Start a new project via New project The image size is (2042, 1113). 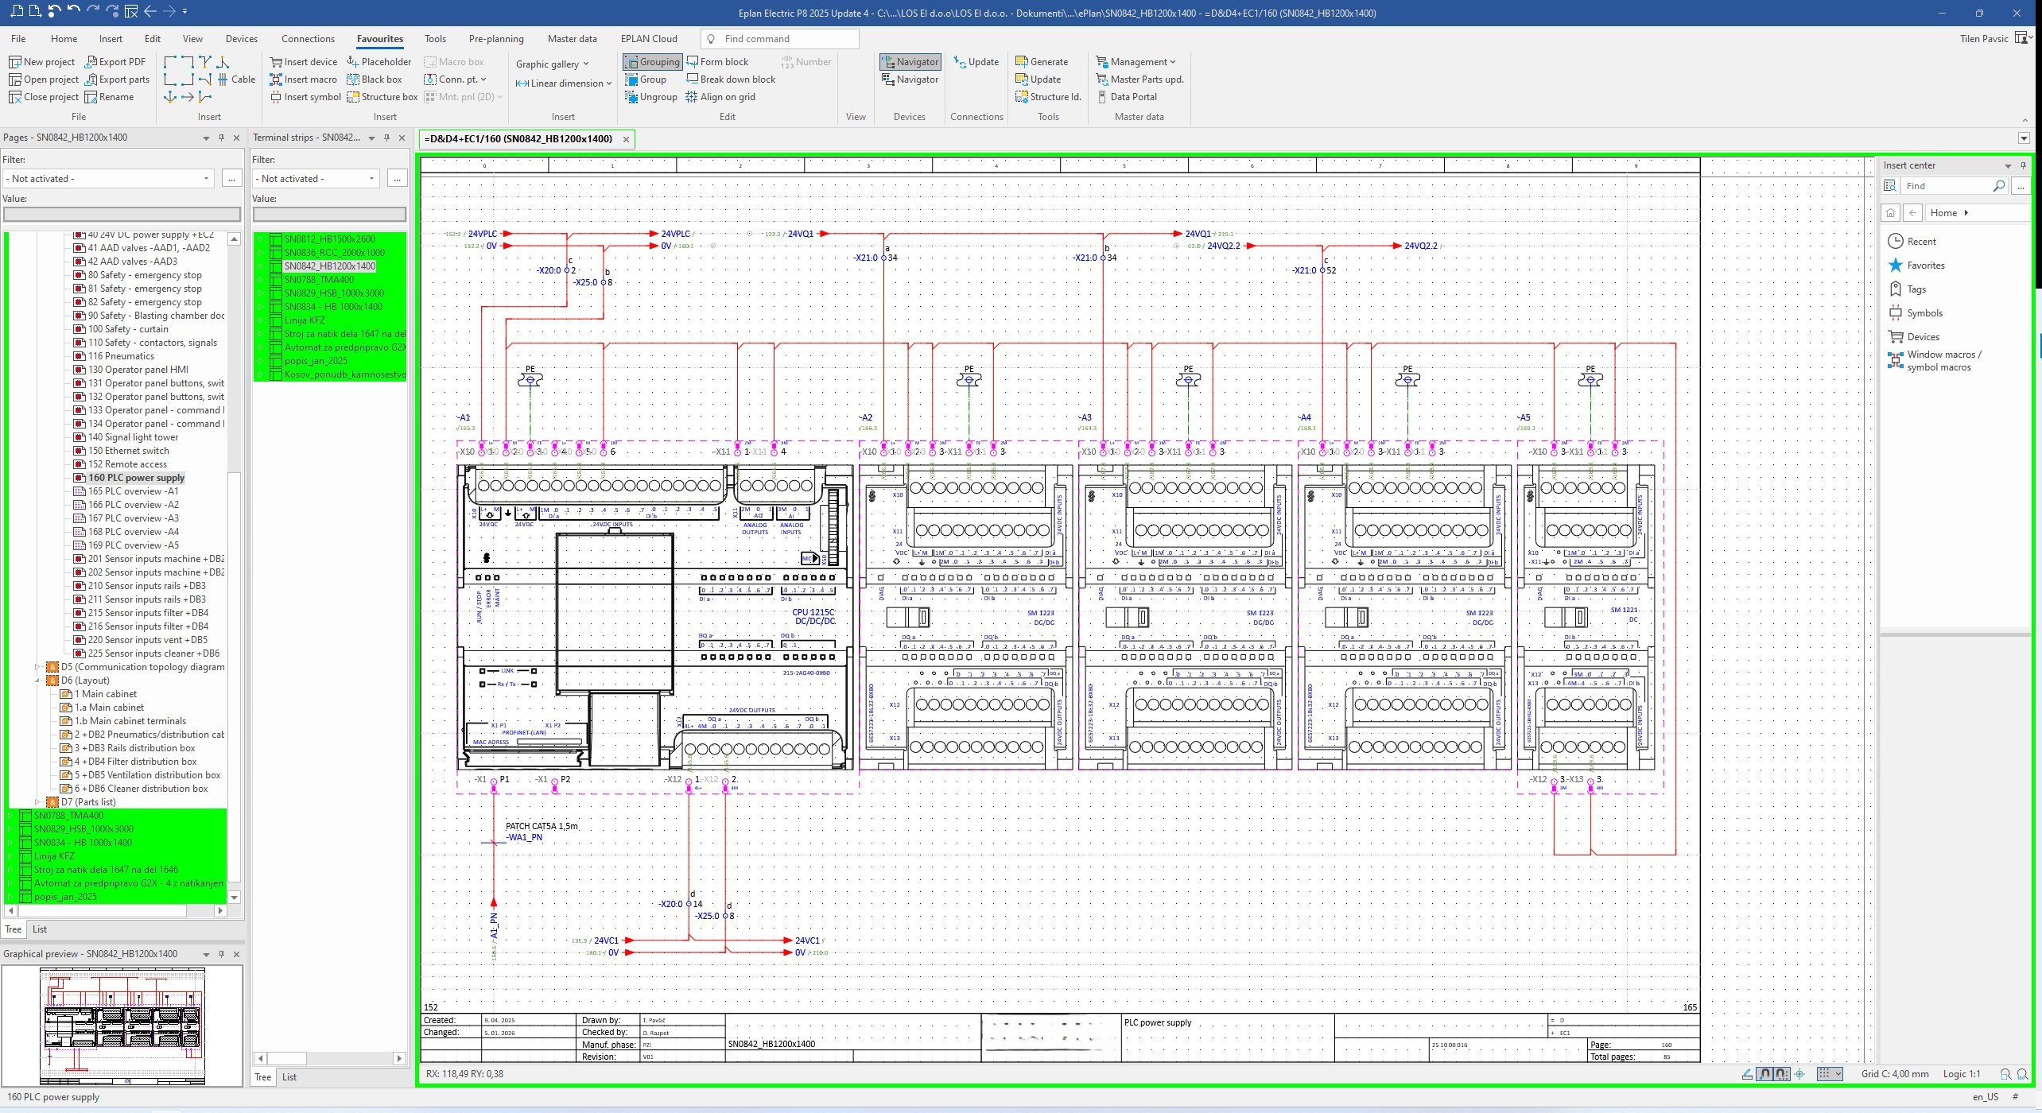[x=41, y=62]
